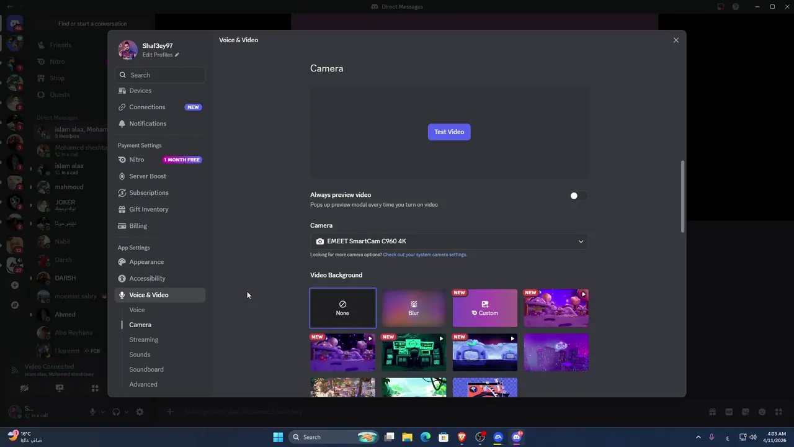Expand headphones options arrow in user panel

(127, 412)
